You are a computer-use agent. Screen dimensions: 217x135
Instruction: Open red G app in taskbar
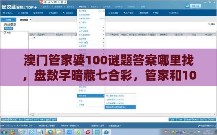88,132
